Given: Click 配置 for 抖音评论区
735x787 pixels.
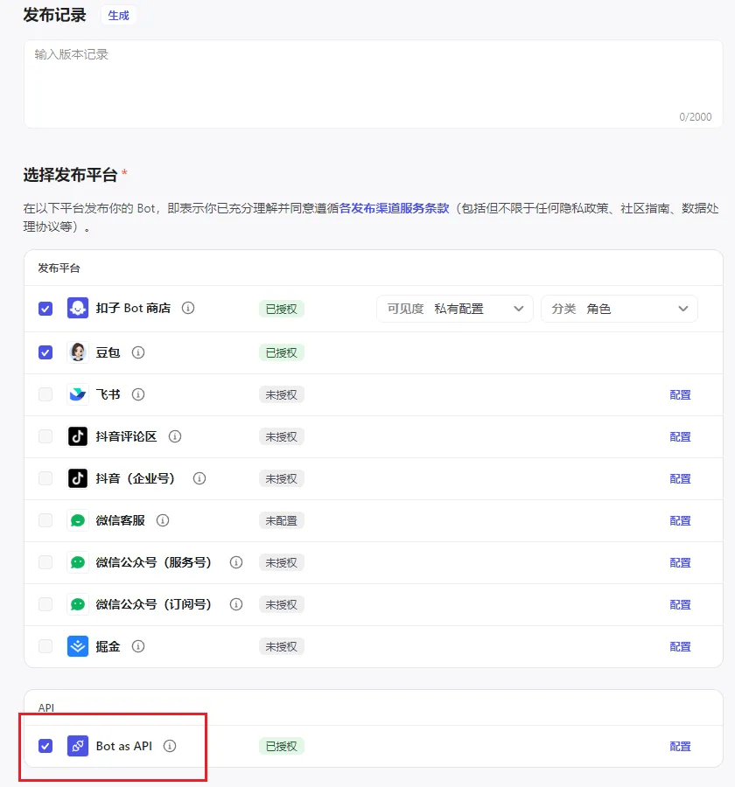Looking at the screenshot, I should point(680,437).
